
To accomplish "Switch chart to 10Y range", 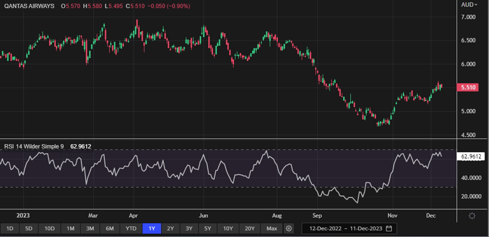I will click(x=228, y=228).
